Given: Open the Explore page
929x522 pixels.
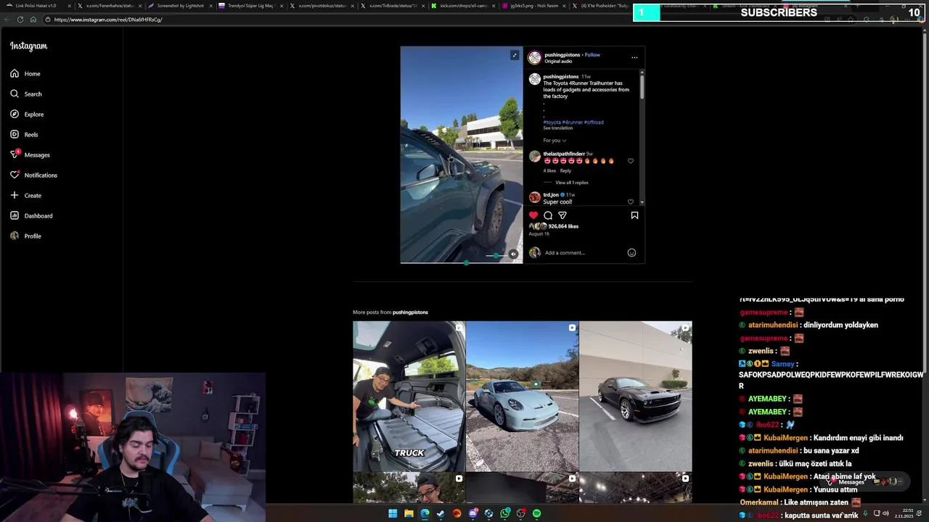Looking at the screenshot, I should (x=26, y=114).
